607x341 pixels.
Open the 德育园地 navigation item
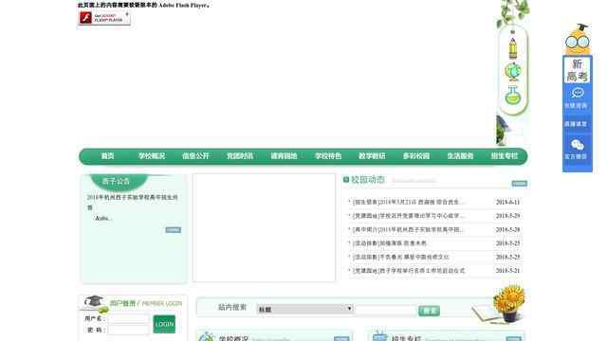[x=284, y=156]
